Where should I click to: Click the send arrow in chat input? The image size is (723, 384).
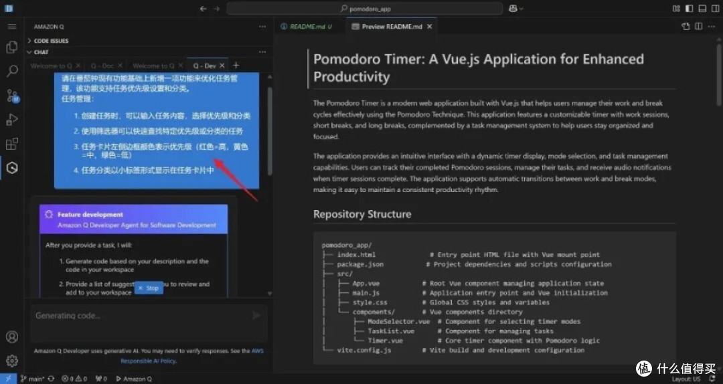256,315
